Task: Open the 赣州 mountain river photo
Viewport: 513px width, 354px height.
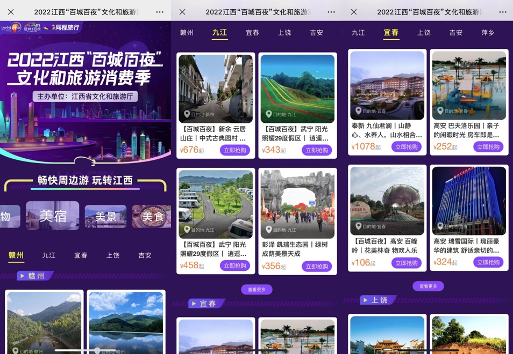Action: [44, 323]
